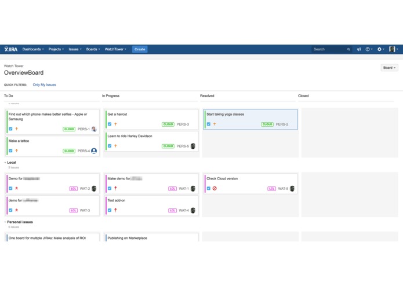Screen dimensions: 403x286
Task: Click assignee avatar on WAT-5 card
Action: tap(292, 189)
